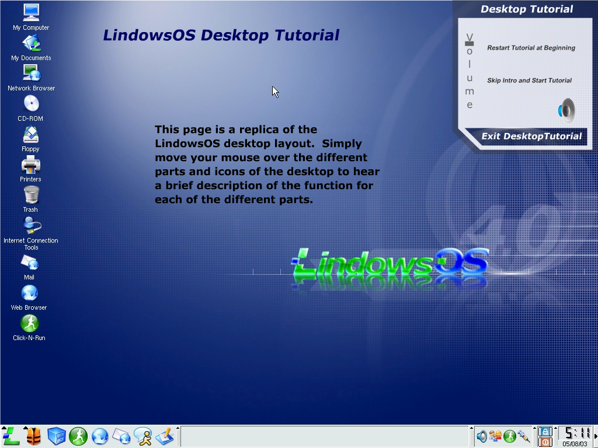This screenshot has height=448, width=598.
Task: Click the red logout power button
Action: [x=545, y=442]
